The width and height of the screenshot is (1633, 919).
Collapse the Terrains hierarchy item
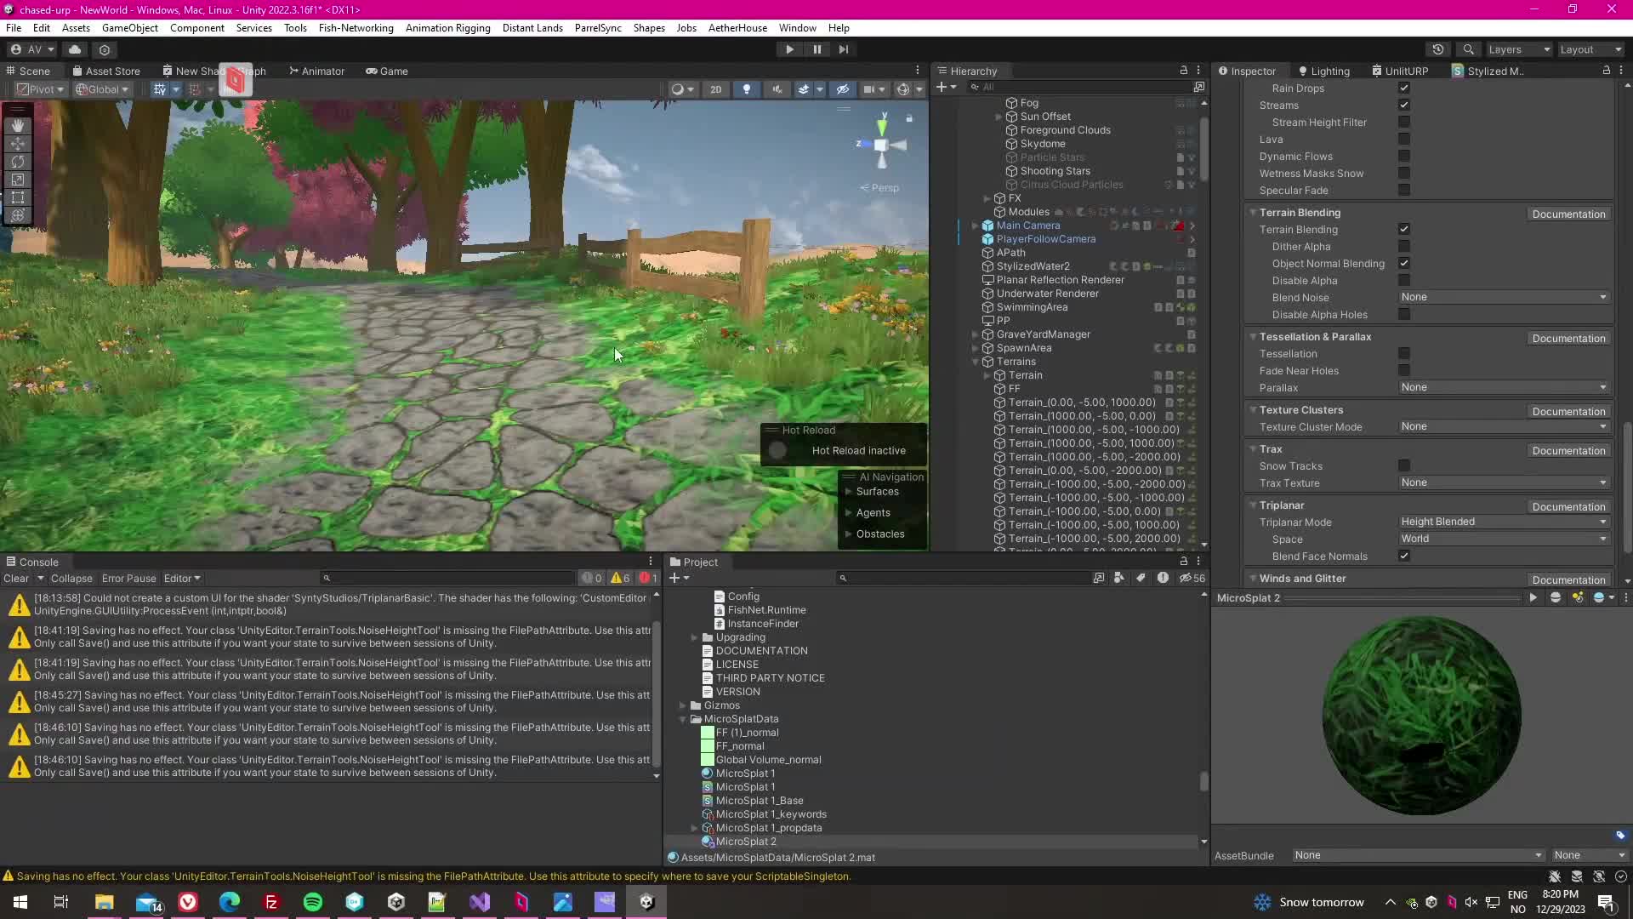(976, 362)
